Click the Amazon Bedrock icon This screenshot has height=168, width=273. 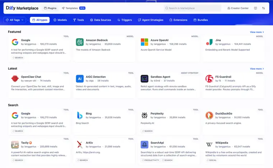80,42
